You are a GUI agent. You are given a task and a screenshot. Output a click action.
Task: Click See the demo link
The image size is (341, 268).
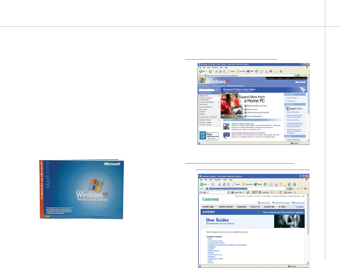(x=251, y=109)
